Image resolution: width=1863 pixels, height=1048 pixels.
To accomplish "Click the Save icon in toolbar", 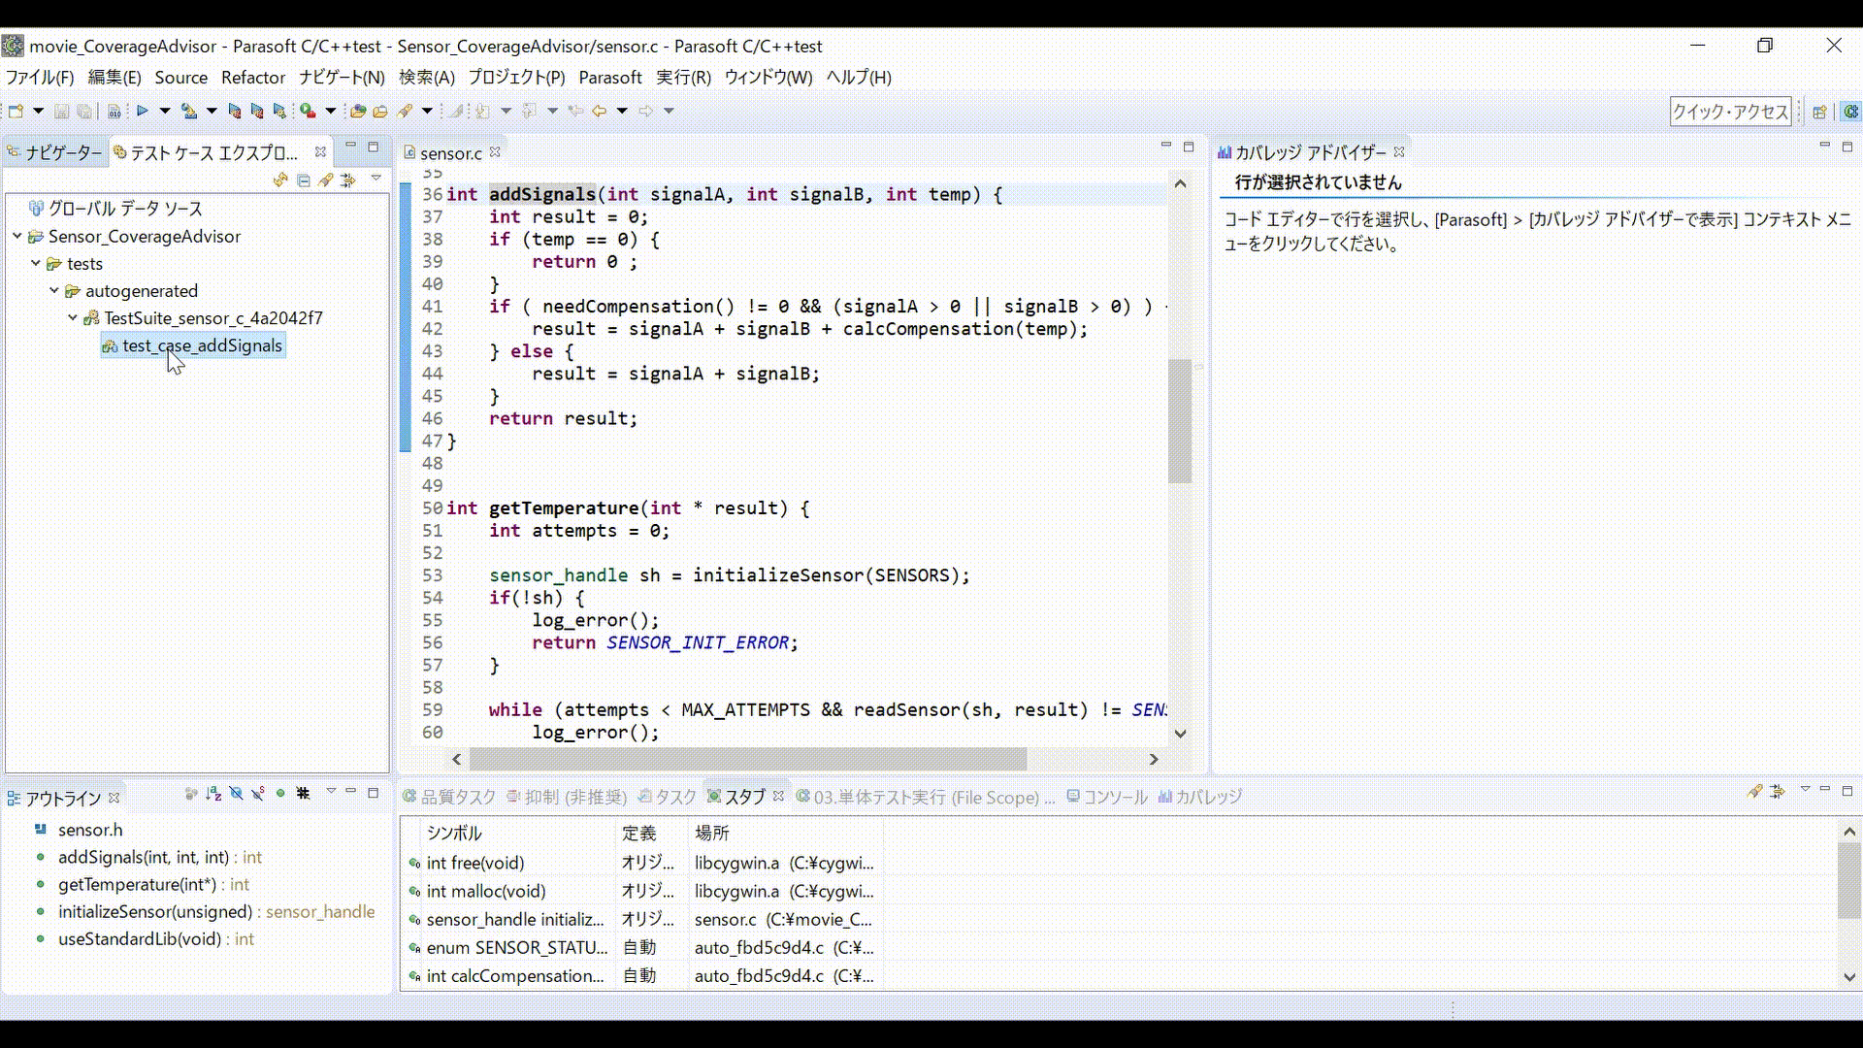I will coord(61,112).
